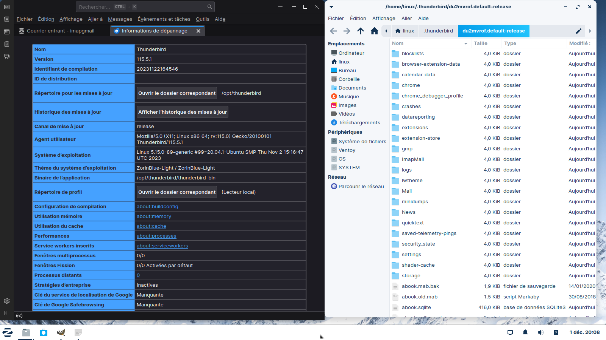Sort files by Taille column header
The height and width of the screenshot is (340, 606).
click(x=481, y=43)
